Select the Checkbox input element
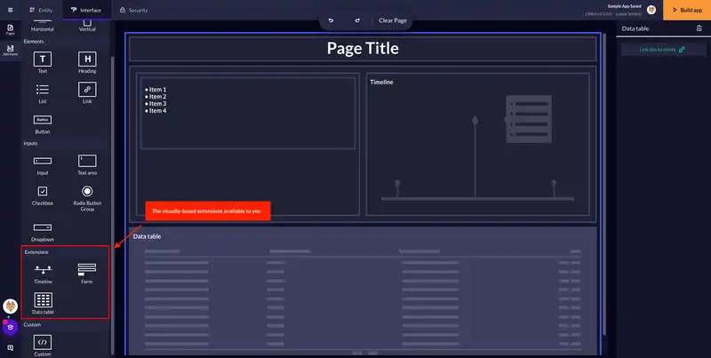Screen dimensions: 711x358 pos(43,191)
